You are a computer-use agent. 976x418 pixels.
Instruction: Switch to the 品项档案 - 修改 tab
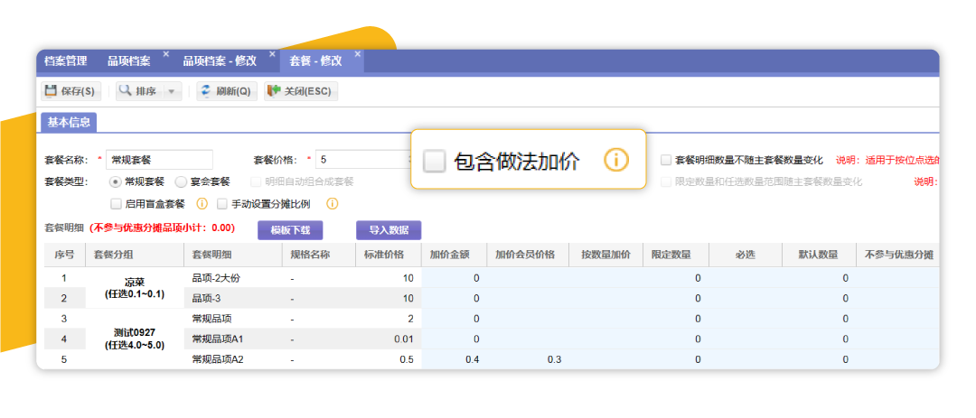tap(220, 61)
